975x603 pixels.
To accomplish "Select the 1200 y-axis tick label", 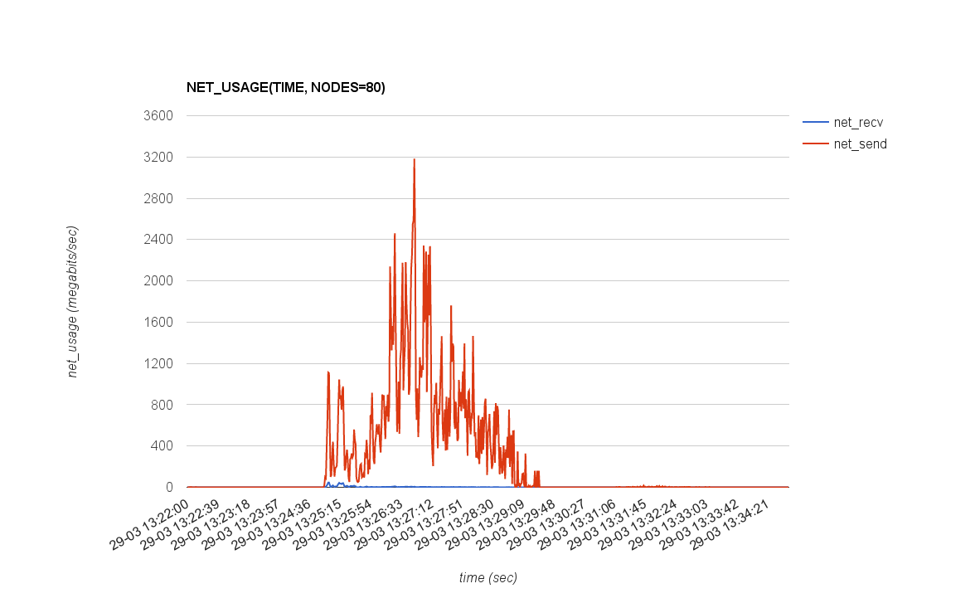I will click(156, 363).
